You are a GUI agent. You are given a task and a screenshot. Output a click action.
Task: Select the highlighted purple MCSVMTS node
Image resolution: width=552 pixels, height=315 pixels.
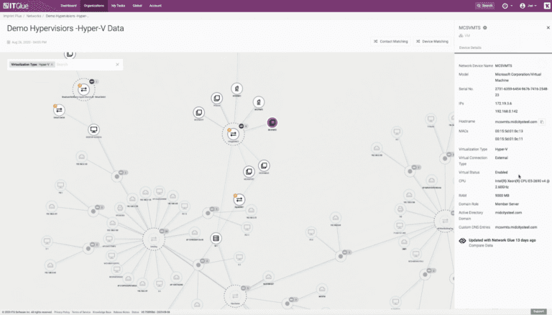(x=272, y=122)
